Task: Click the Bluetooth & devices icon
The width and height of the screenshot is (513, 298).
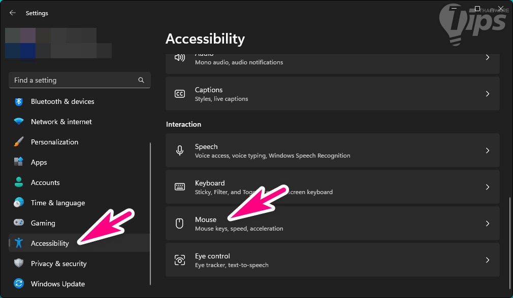Action: coord(19,101)
